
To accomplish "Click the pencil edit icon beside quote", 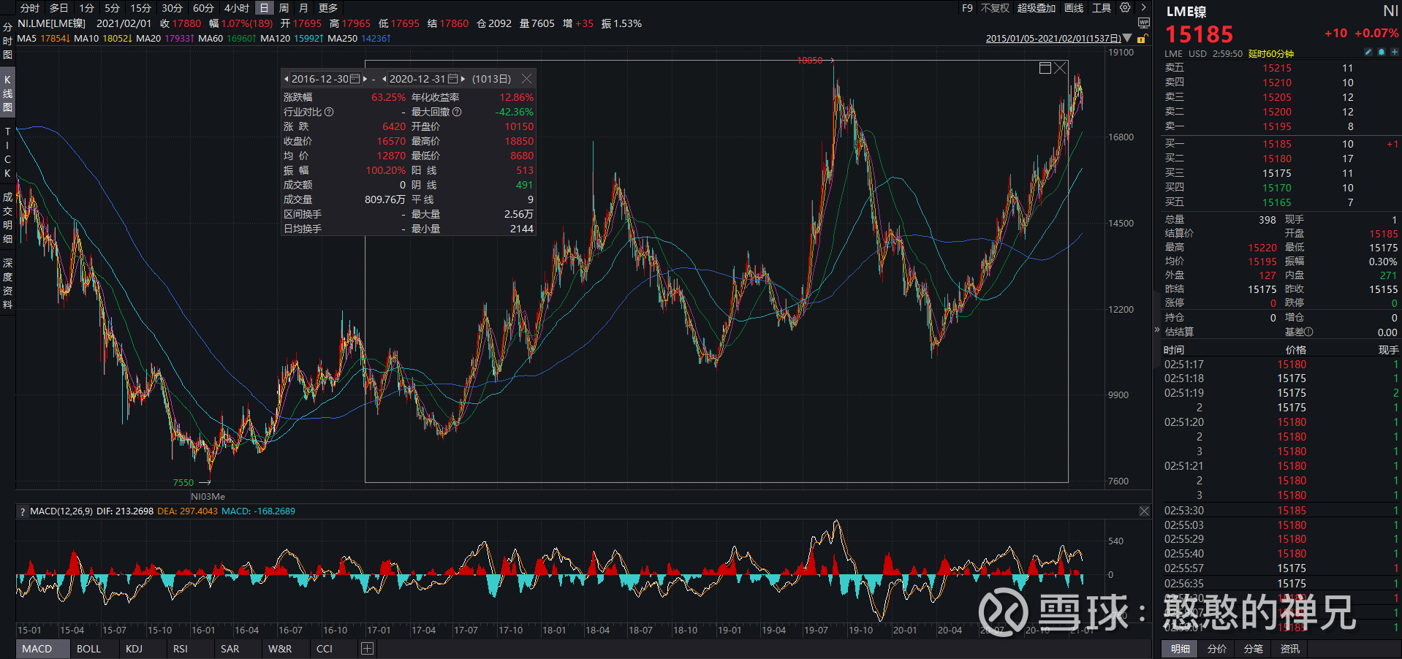I will (1368, 53).
